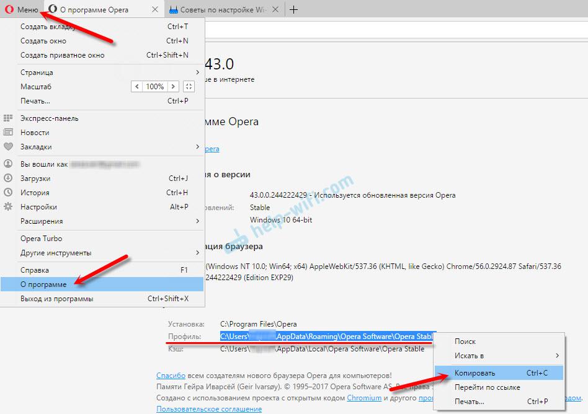The image size is (588, 414).
Task: Click the История clock icon
Action: pyautogui.click(x=8, y=192)
